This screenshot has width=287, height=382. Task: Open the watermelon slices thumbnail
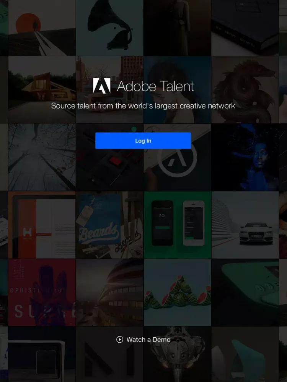pos(178,292)
